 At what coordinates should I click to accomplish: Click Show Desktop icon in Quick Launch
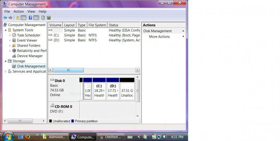[21, 137]
